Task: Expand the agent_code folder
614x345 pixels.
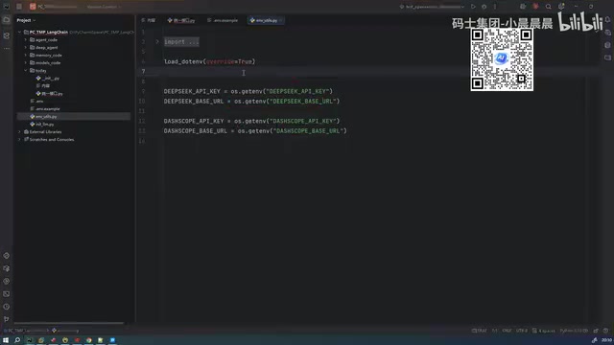Action: [26, 40]
